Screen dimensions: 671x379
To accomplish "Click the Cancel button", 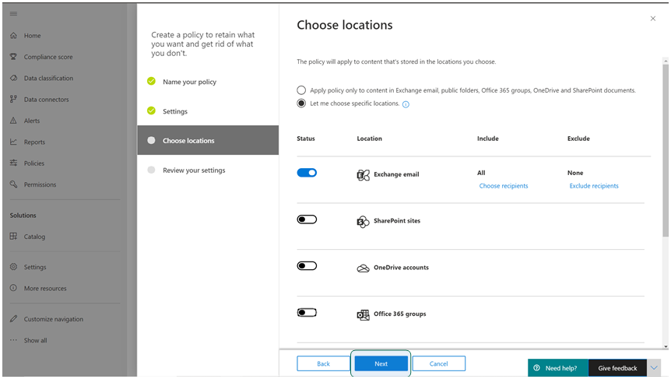I will pyautogui.click(x=438, y=363).
